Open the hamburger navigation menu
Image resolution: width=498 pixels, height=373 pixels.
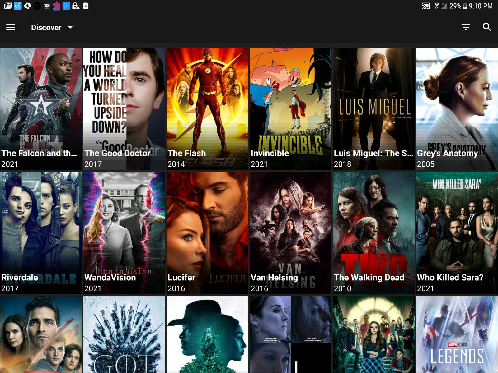pos(11,27)
